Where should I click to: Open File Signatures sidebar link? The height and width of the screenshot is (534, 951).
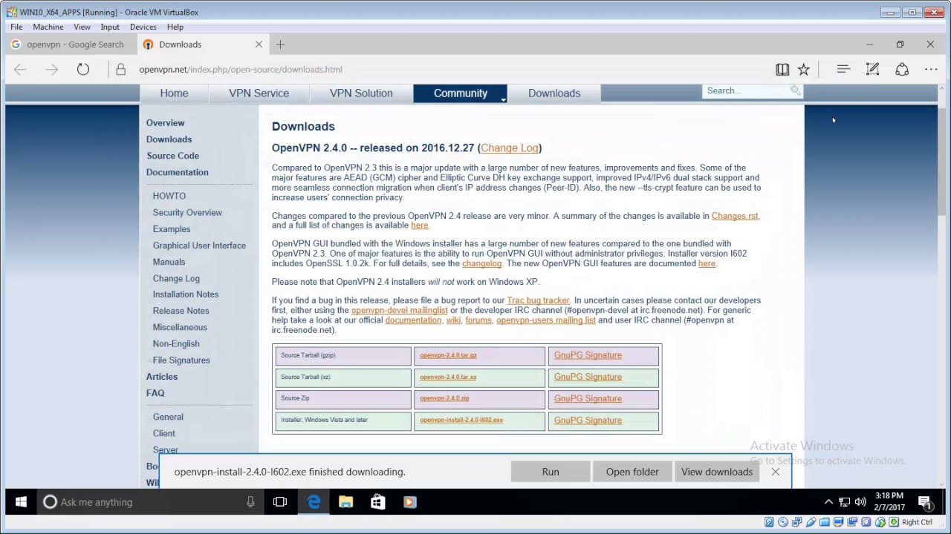(181, 360)
